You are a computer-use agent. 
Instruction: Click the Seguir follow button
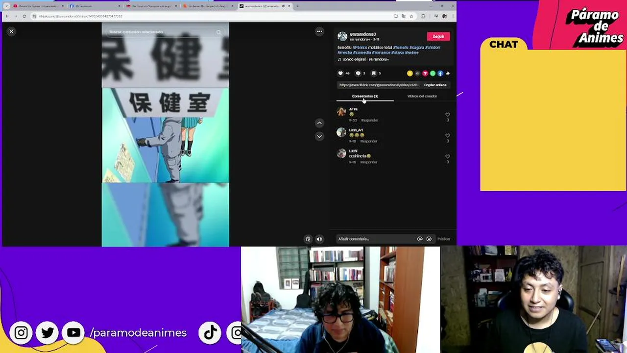coord(438,36)
